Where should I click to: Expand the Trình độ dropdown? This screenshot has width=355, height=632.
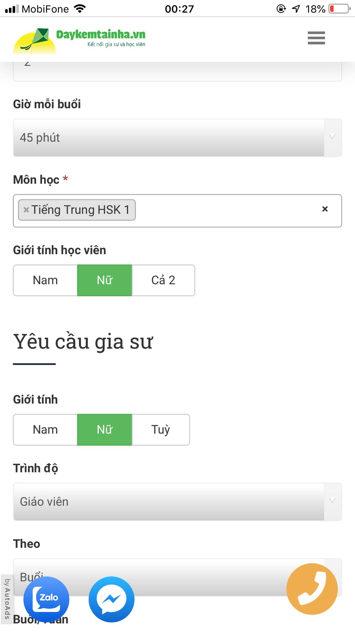[177, 502]
